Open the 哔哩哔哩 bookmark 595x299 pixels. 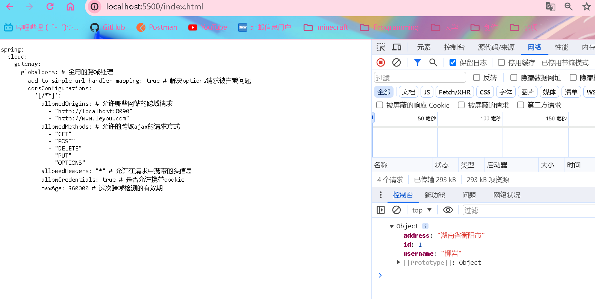[41, 27]
